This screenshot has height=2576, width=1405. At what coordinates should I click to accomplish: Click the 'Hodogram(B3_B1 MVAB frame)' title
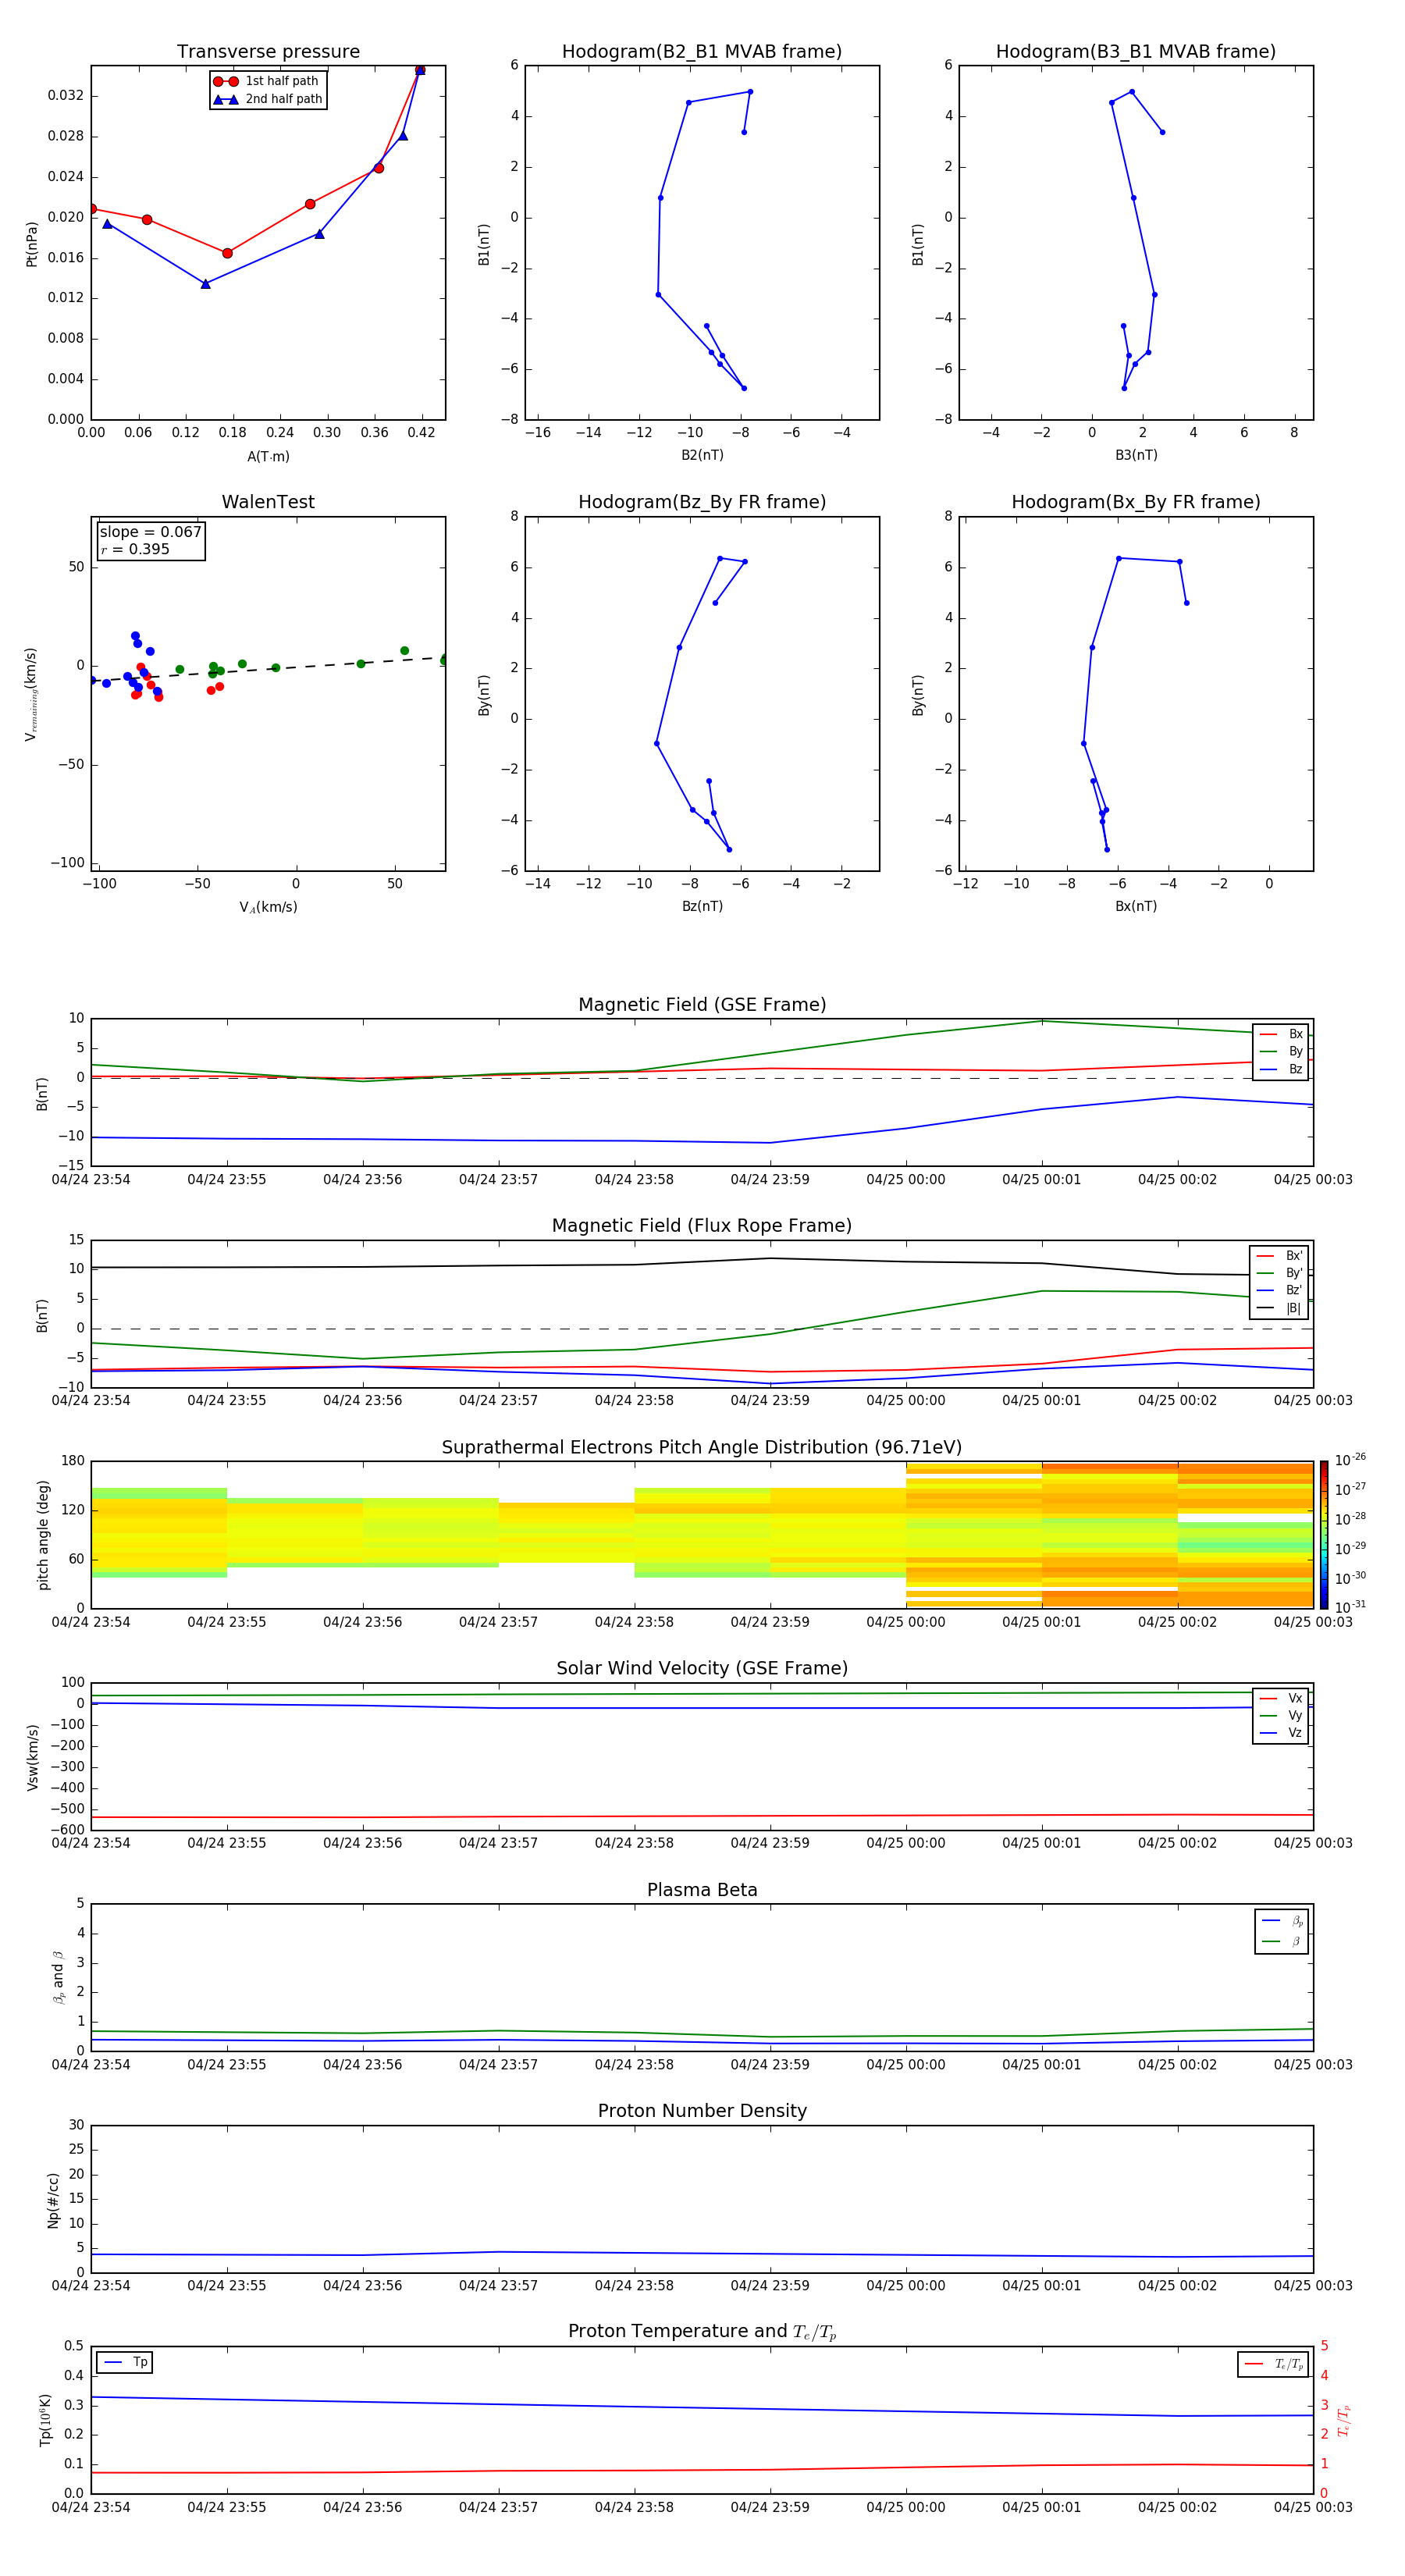1136,52
